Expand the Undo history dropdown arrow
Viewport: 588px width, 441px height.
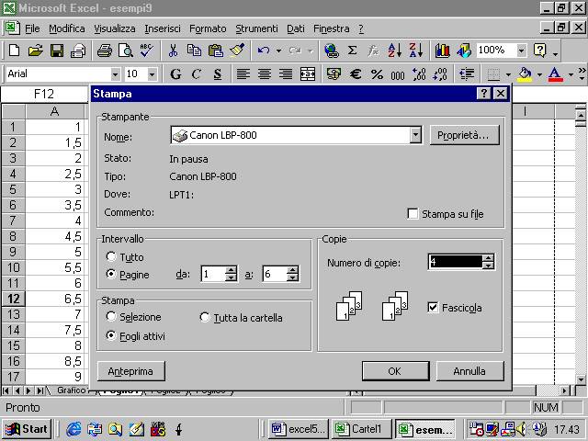(278, 51)
